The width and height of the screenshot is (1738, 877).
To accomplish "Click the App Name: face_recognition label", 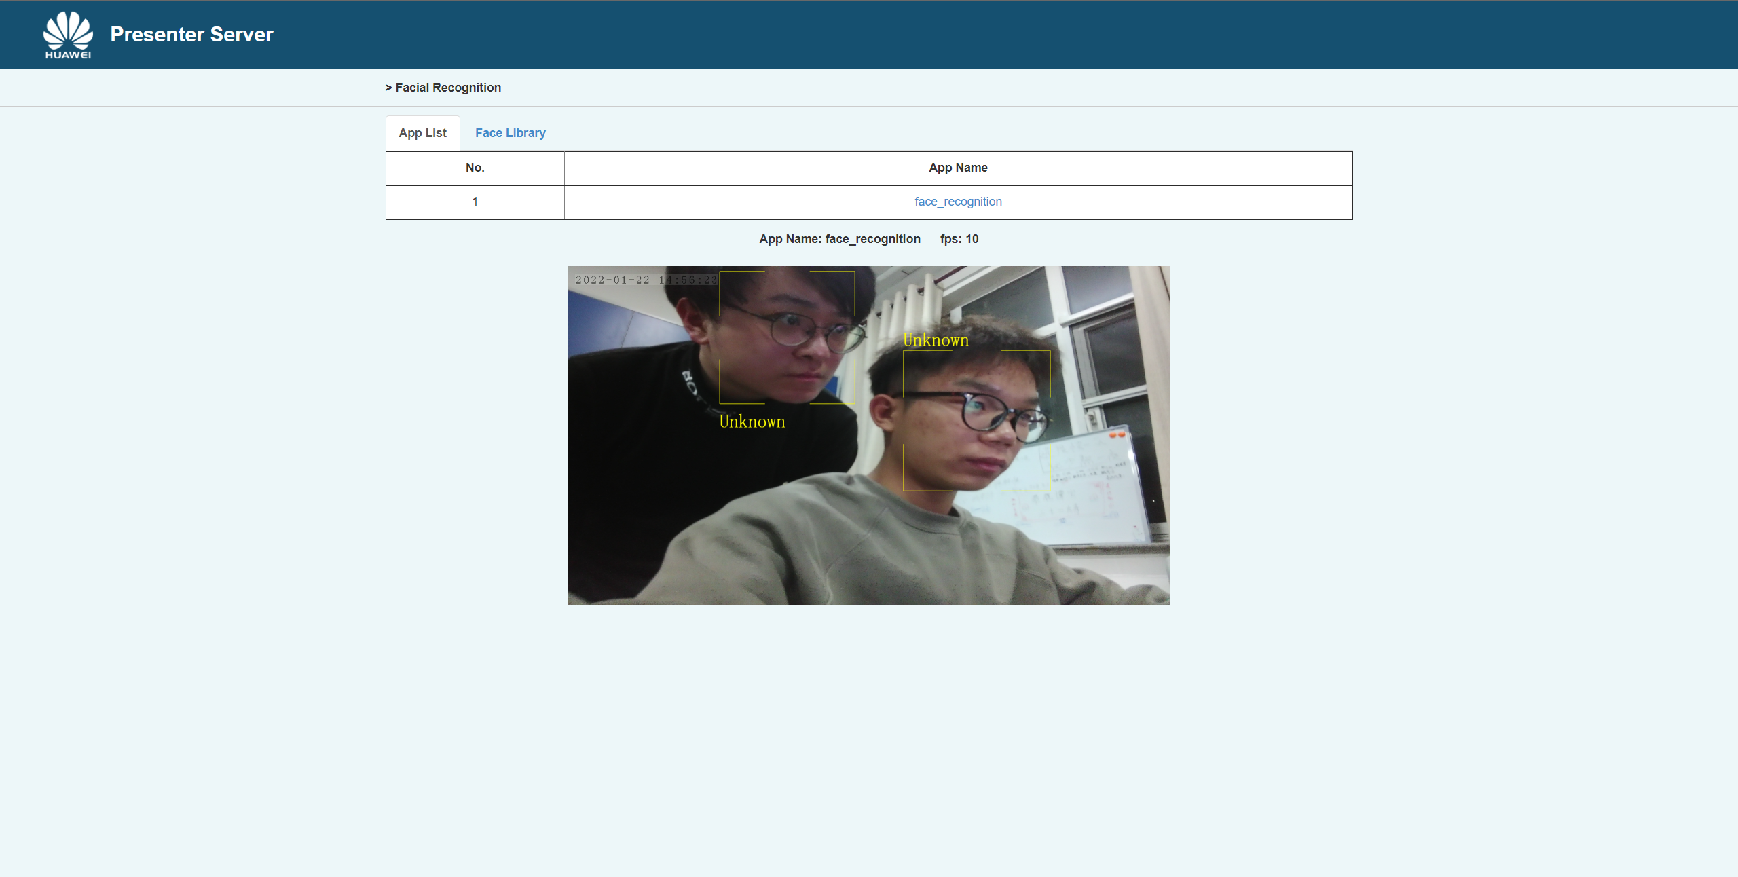I will click(839, 239).
